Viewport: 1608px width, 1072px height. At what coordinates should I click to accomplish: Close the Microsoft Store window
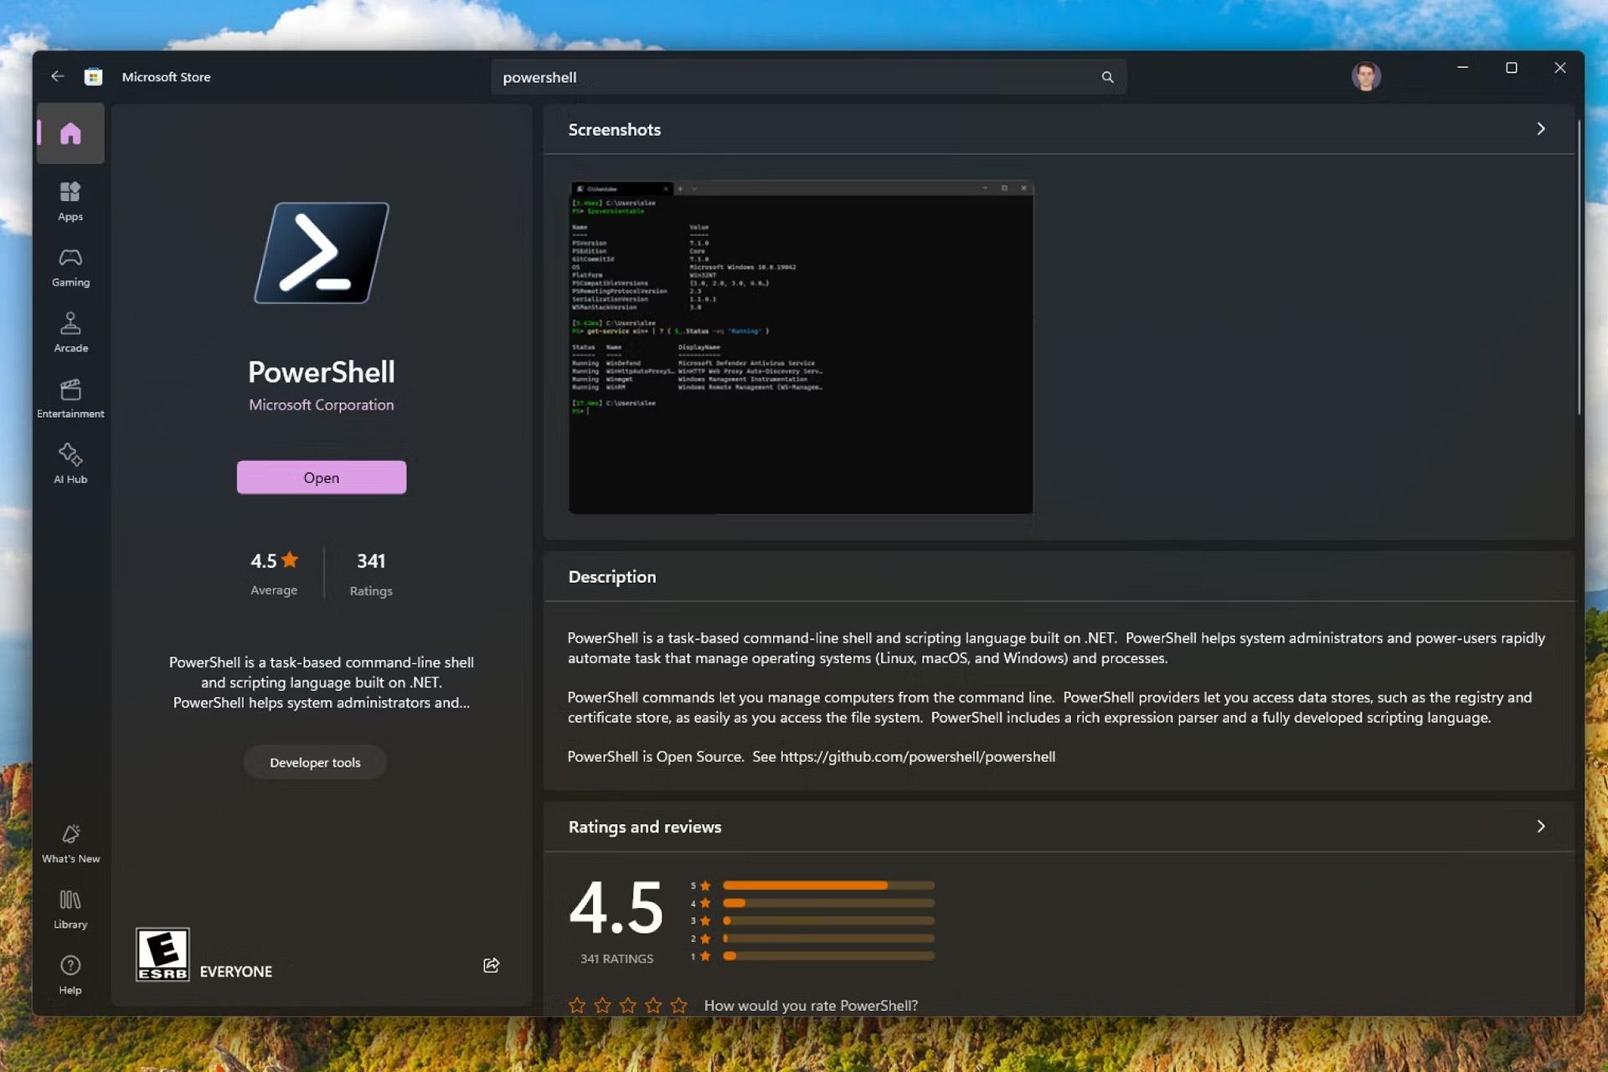tap(1560, 68)
